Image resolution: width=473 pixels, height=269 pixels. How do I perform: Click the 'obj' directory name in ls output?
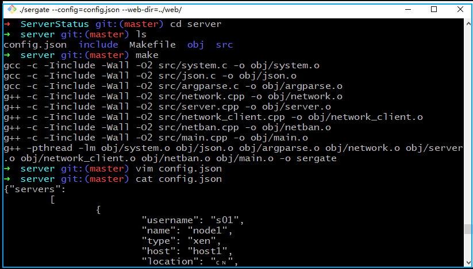point(195,45)
